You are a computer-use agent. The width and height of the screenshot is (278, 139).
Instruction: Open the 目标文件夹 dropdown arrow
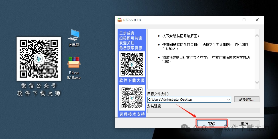(x=229, y=99)
